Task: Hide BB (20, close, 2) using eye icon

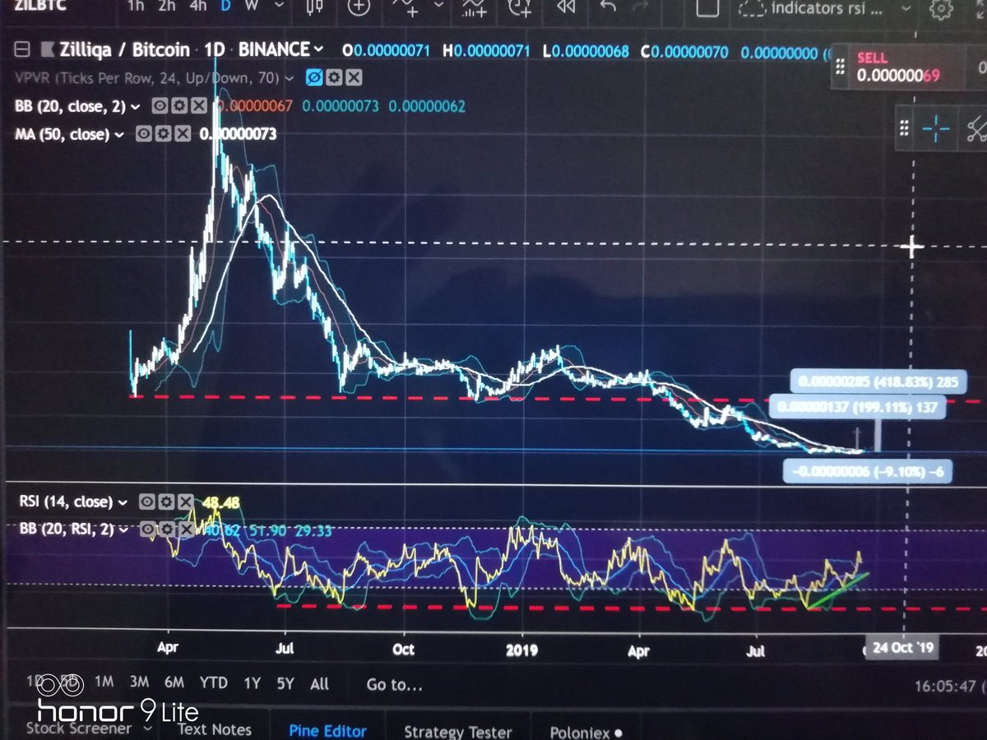Action: (x=160, y=106)
